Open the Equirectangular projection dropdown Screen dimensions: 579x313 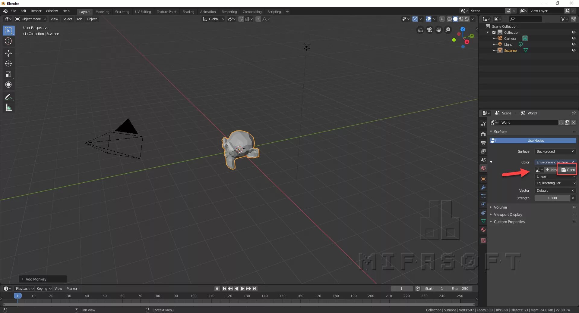pos(555,183)
